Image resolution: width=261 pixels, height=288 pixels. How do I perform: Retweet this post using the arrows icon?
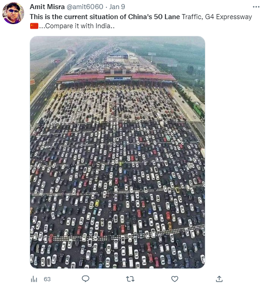pyautogui.click(x=130, y=279)
